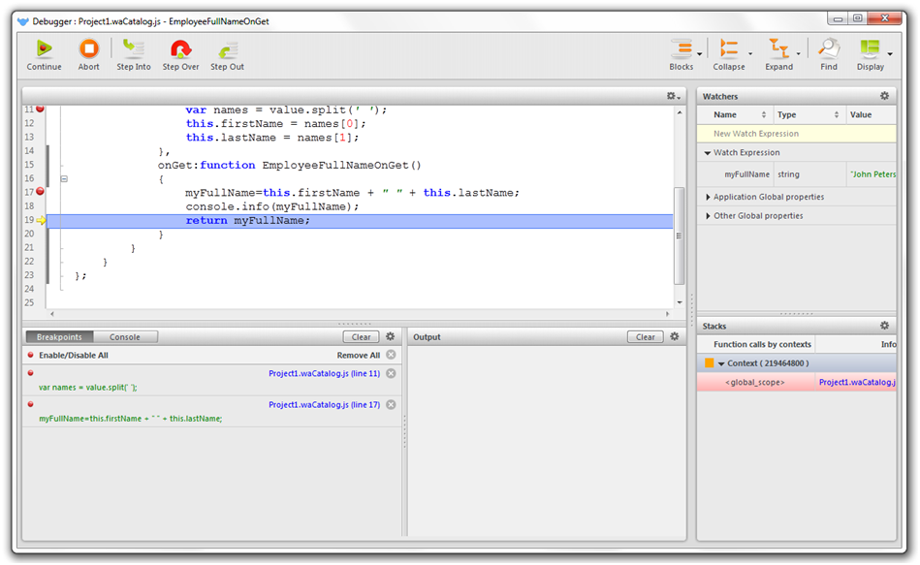Click the Step Out icon
Viewport: 920px width, 565px height.
pos(227,49)
